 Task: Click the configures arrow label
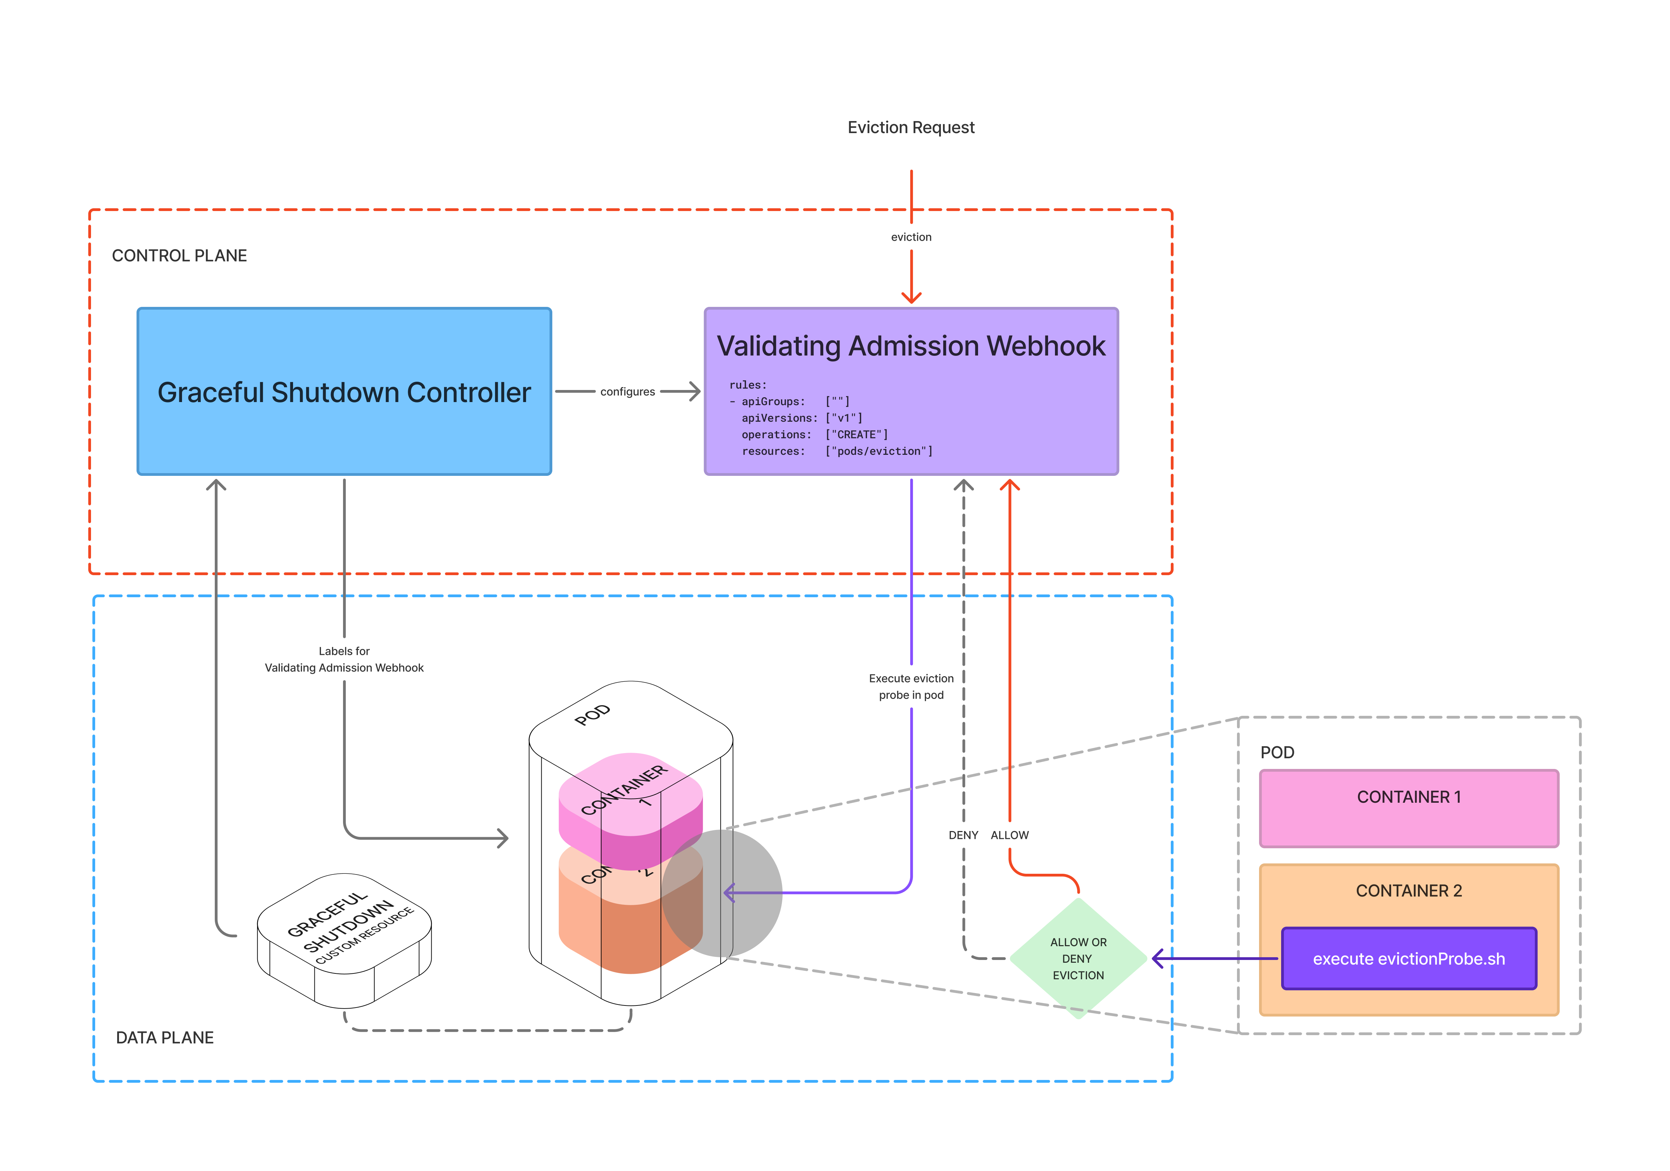(x=627, y=392)
